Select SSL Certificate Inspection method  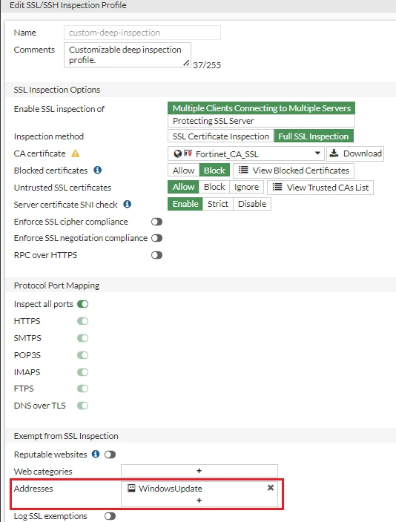tap(220, 136)
